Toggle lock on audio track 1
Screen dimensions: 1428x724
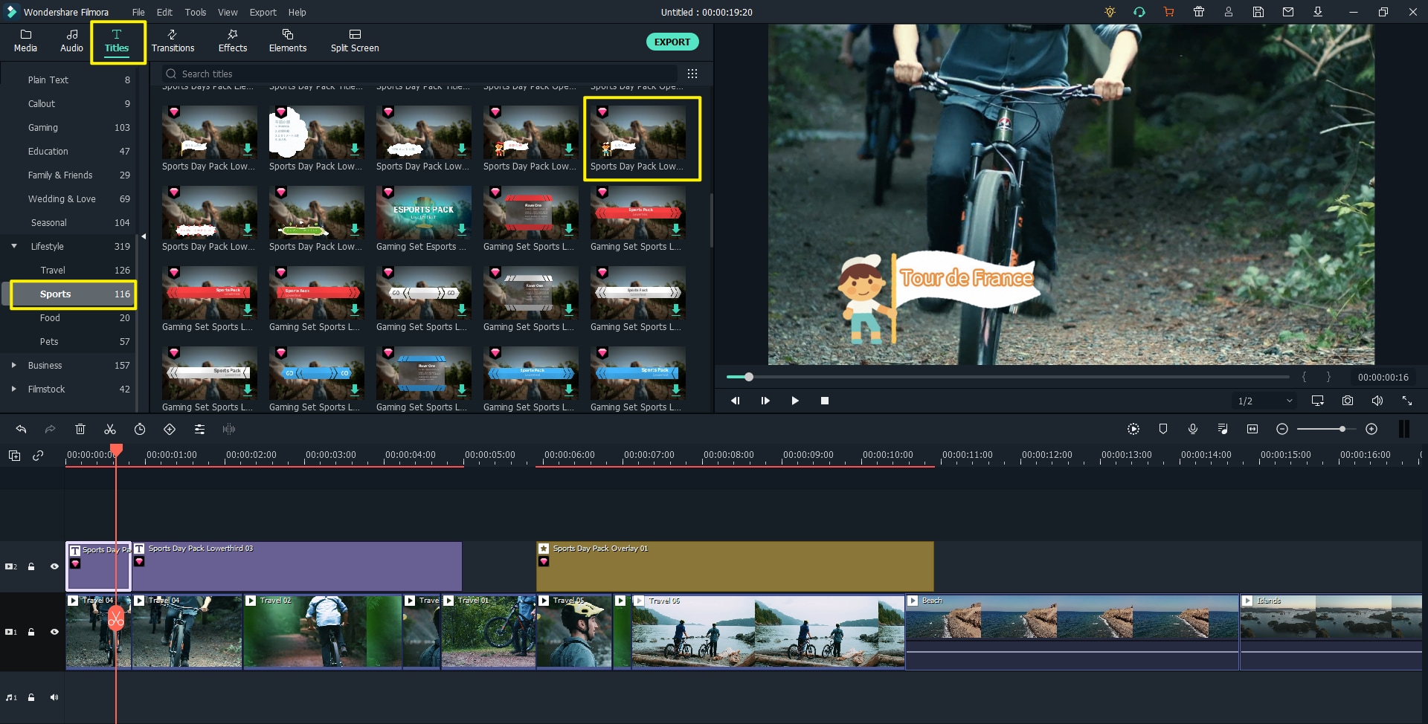pyautogui.click(x=31, y=697)
